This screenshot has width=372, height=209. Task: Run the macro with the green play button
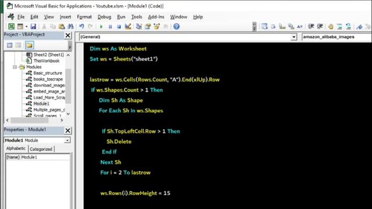tap(101, 27)
